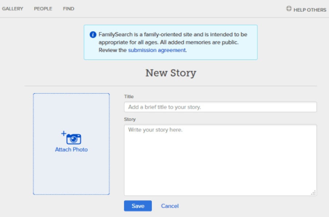The width and height of the screenshot is (329, 217).
Task: Open the Gallery menu item
Action: point(13,9)
